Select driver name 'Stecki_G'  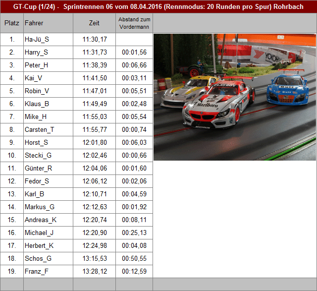(38, 156)
